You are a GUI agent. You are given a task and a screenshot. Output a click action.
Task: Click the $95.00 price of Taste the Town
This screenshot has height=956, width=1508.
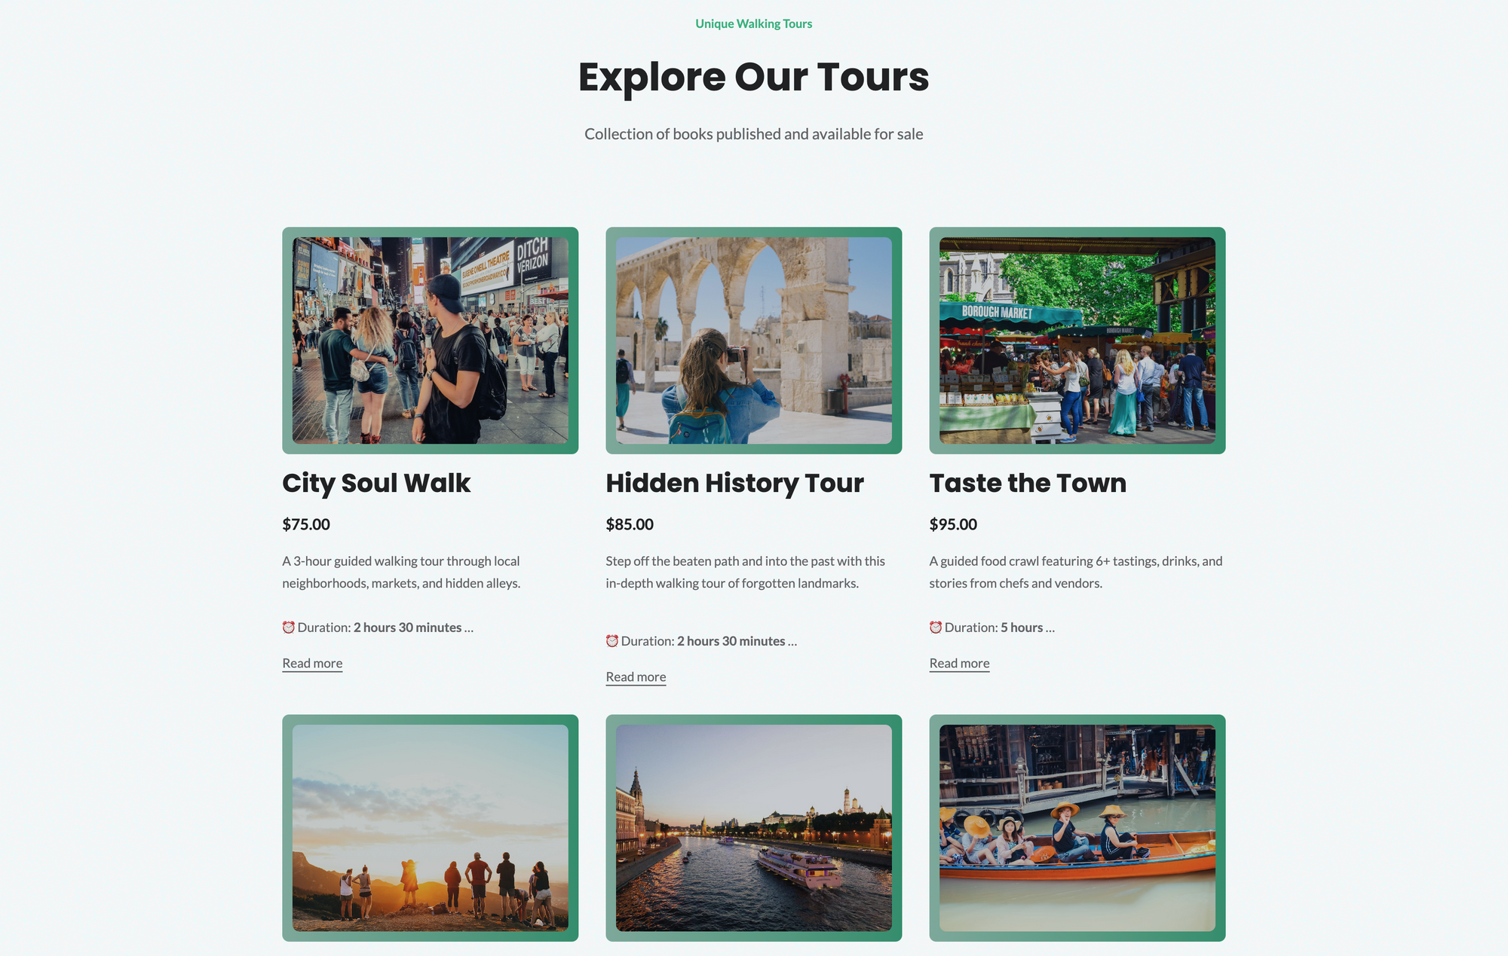pyautogui.click(x=953, y=524)
